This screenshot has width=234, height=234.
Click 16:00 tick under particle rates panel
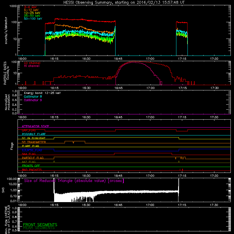[22, 88]
